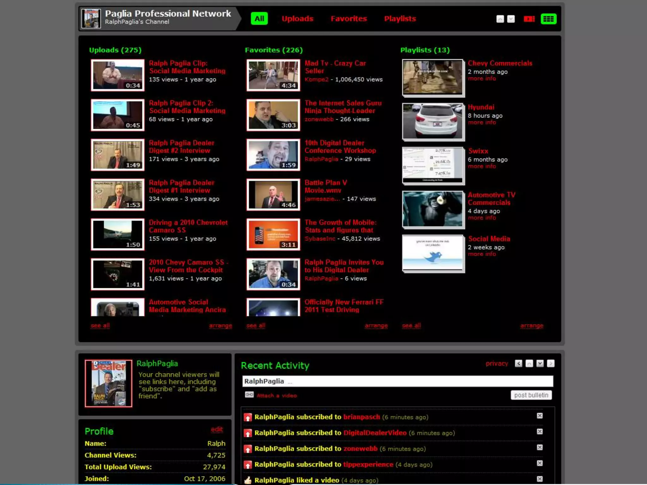Move Recent Activity module left
The width and height of the screenshot is (647, 485).
[x=518, y=363]
